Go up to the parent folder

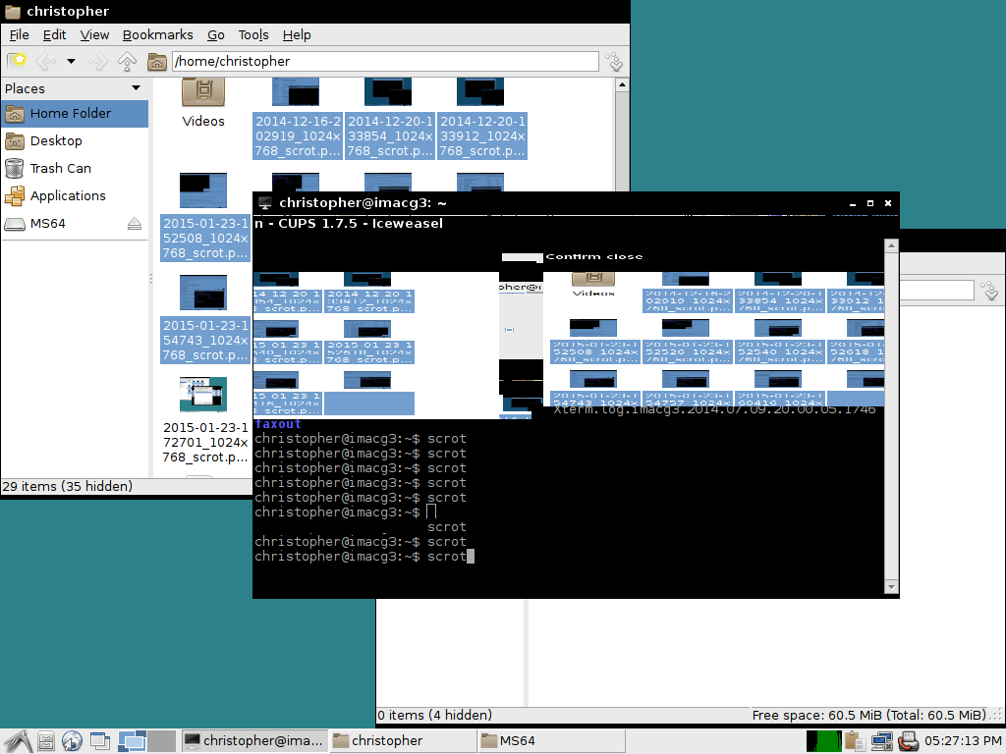pyautogui.click(x=127, y=61)
